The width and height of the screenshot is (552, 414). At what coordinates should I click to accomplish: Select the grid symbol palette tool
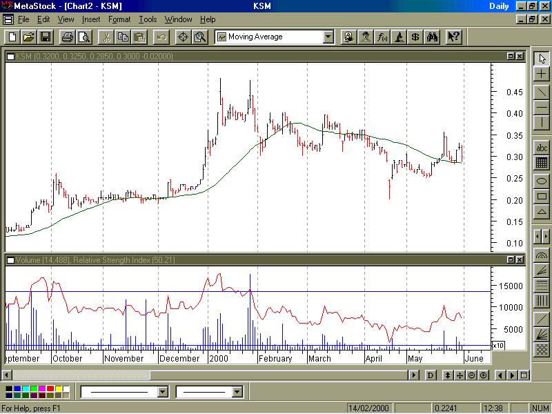(542, 163)
